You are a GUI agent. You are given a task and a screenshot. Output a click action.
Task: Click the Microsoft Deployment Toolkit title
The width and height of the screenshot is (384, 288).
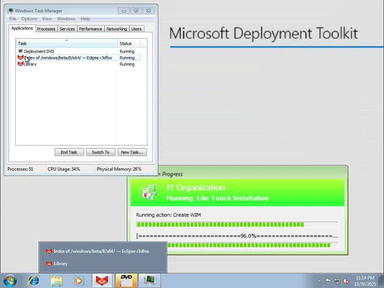[264, 33]
